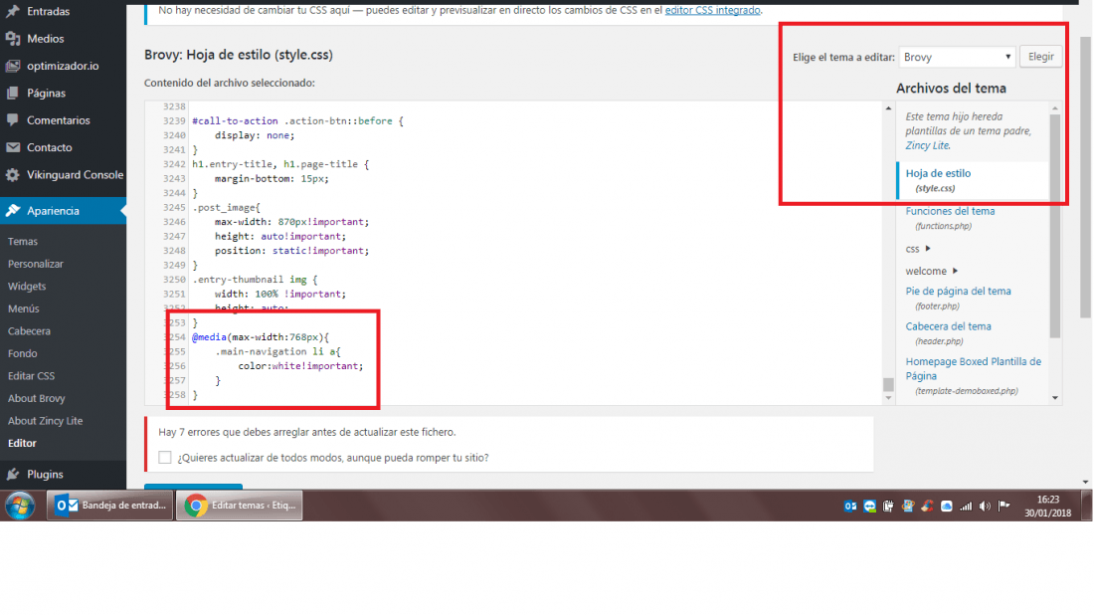Click the Chrome icon in taskbar
Image resolution: width=1094 pixels, height=615 pixels.
tap(196, 505)
